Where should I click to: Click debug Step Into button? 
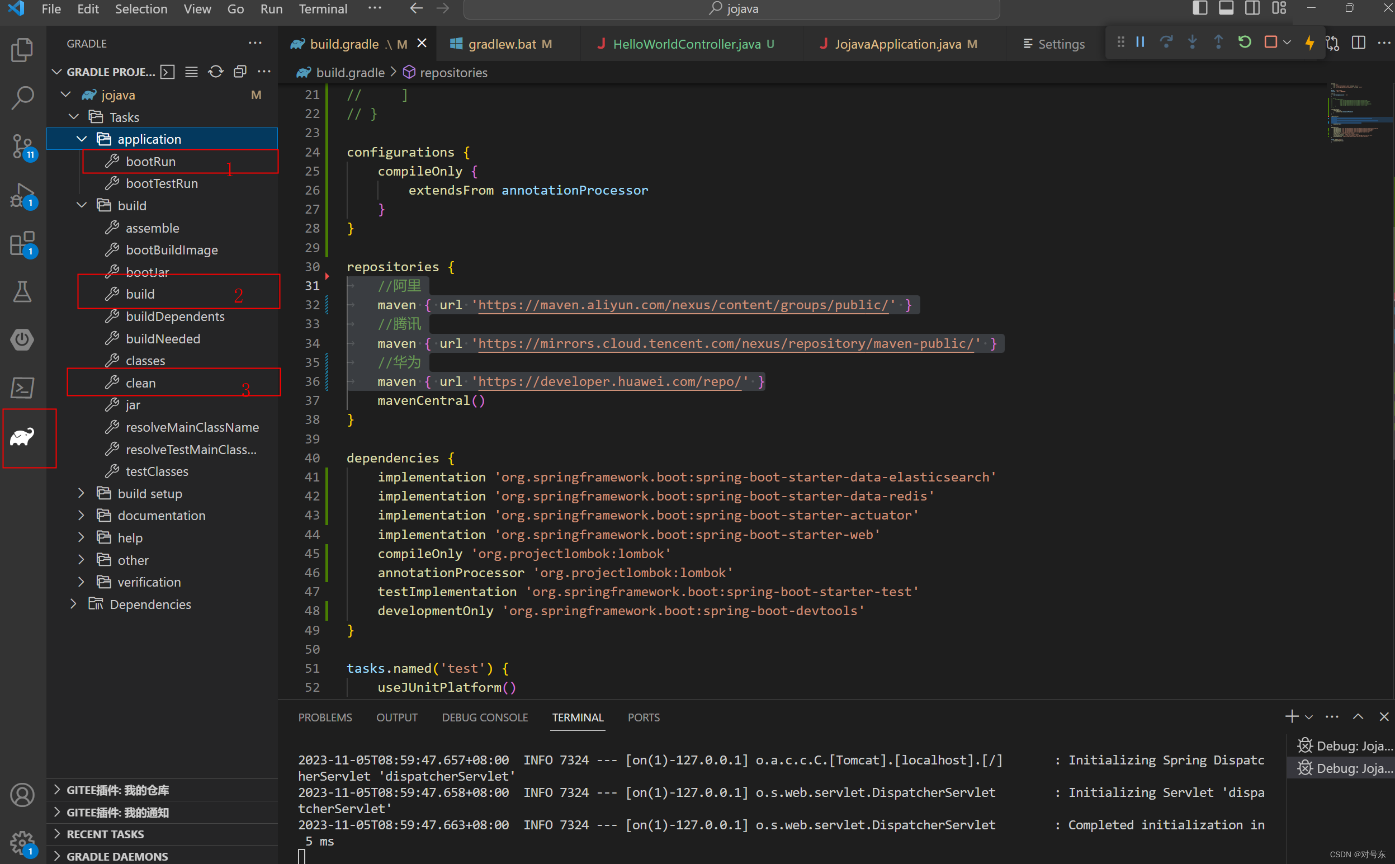1192,43
